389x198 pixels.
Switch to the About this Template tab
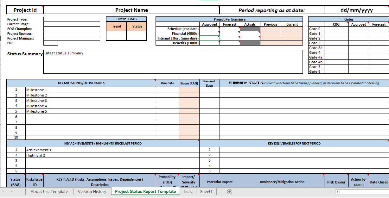pyautogui.click(x=49, y=192)
